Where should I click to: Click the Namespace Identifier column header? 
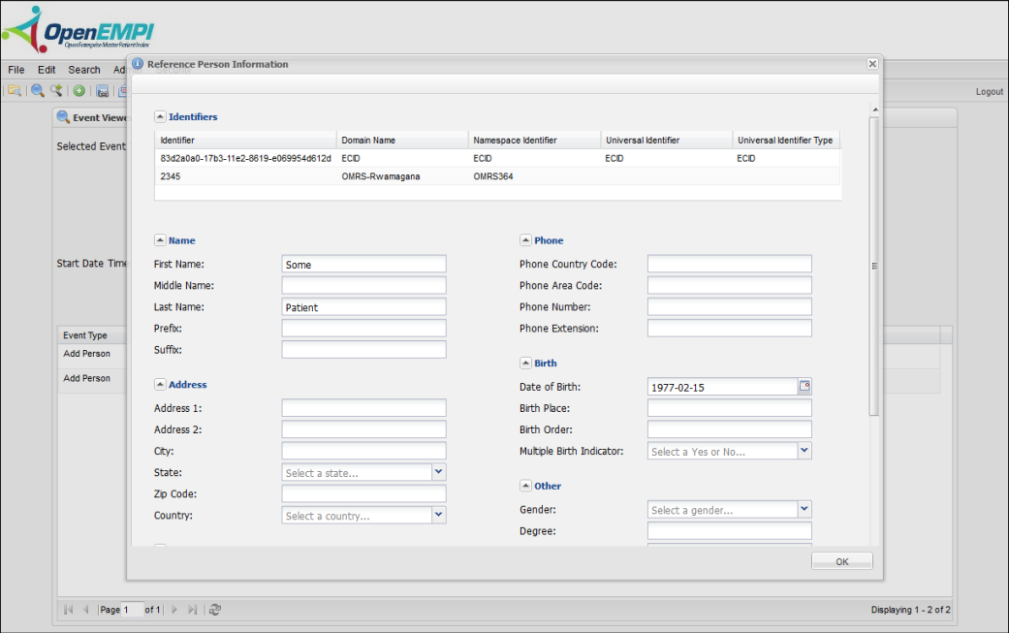(x=534, y=140)
